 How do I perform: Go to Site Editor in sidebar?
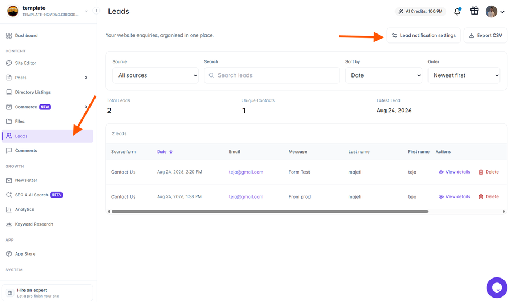click(x=47, y=63)
